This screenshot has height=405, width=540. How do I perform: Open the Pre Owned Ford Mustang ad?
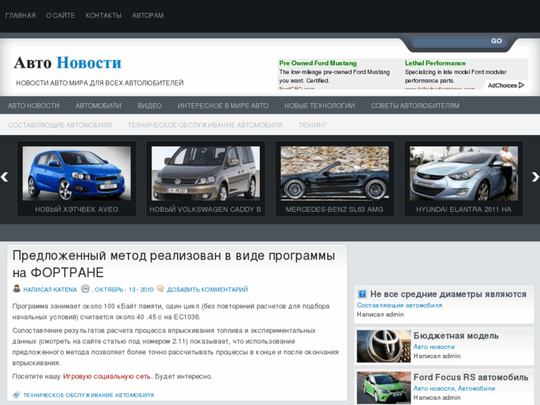318,63
